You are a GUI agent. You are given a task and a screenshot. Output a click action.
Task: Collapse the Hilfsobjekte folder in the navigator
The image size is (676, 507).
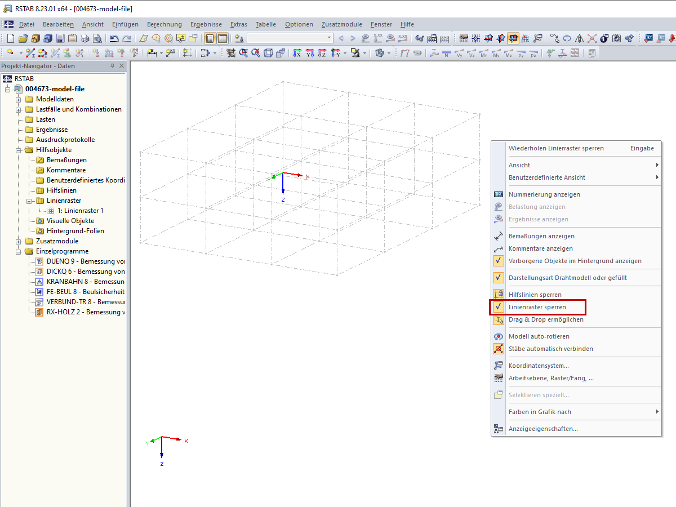click(17, 149)
